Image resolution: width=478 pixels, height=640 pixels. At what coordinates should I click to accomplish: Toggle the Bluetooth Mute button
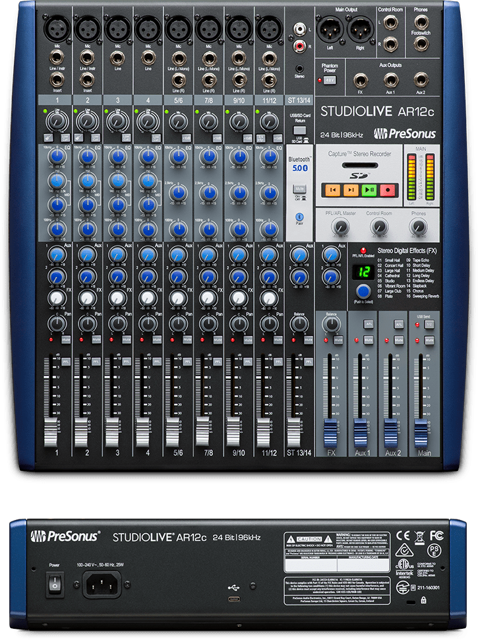pos(299,189)
